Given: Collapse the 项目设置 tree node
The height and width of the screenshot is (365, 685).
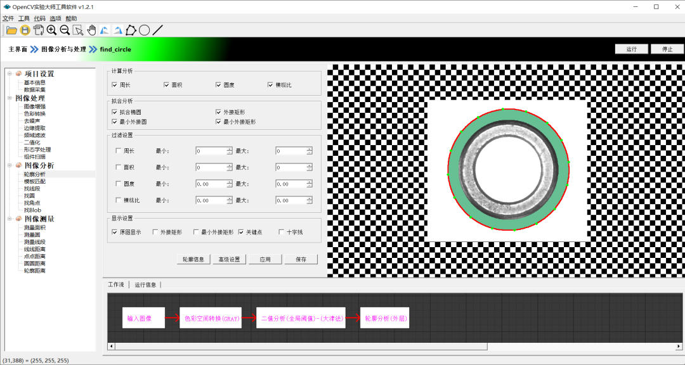Looking at the screenshot, I should (x=10, y=74).
